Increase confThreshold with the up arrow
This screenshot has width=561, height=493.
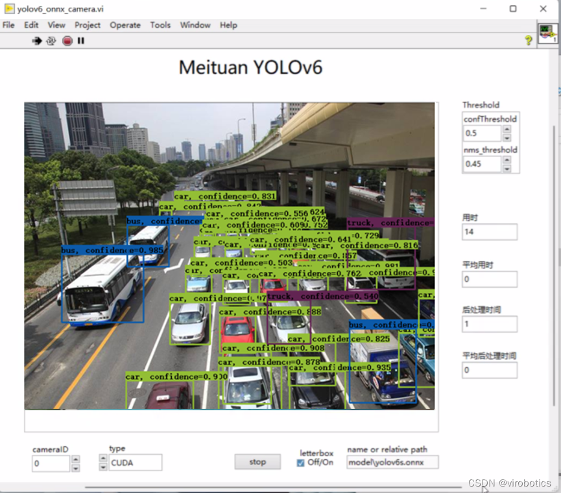pos(507,130)
